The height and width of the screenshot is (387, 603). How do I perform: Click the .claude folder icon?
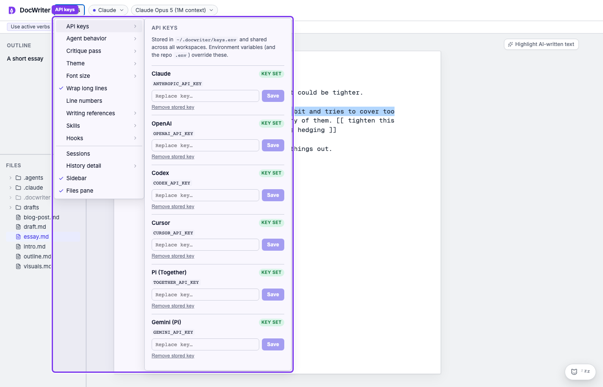(x=19, y=187)
